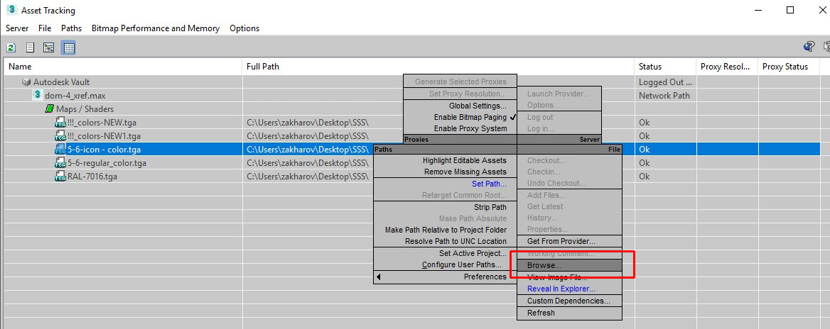
Task: Toggle Enable Proxy System option
Action: pos(470,128)
